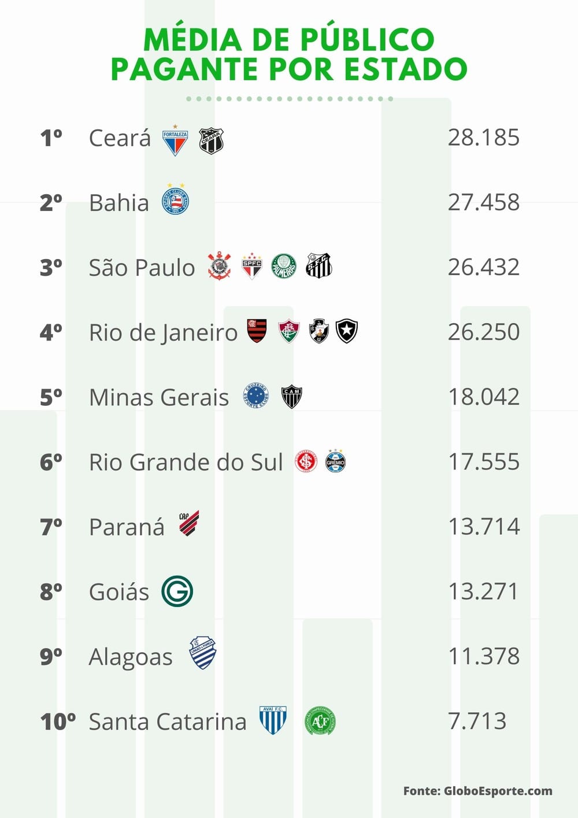578x818 pixels.
Task: Click the Bahia club crest
Action: click(x=176, y=201)
